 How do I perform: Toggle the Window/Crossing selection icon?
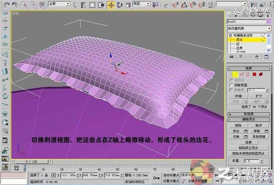101,5
